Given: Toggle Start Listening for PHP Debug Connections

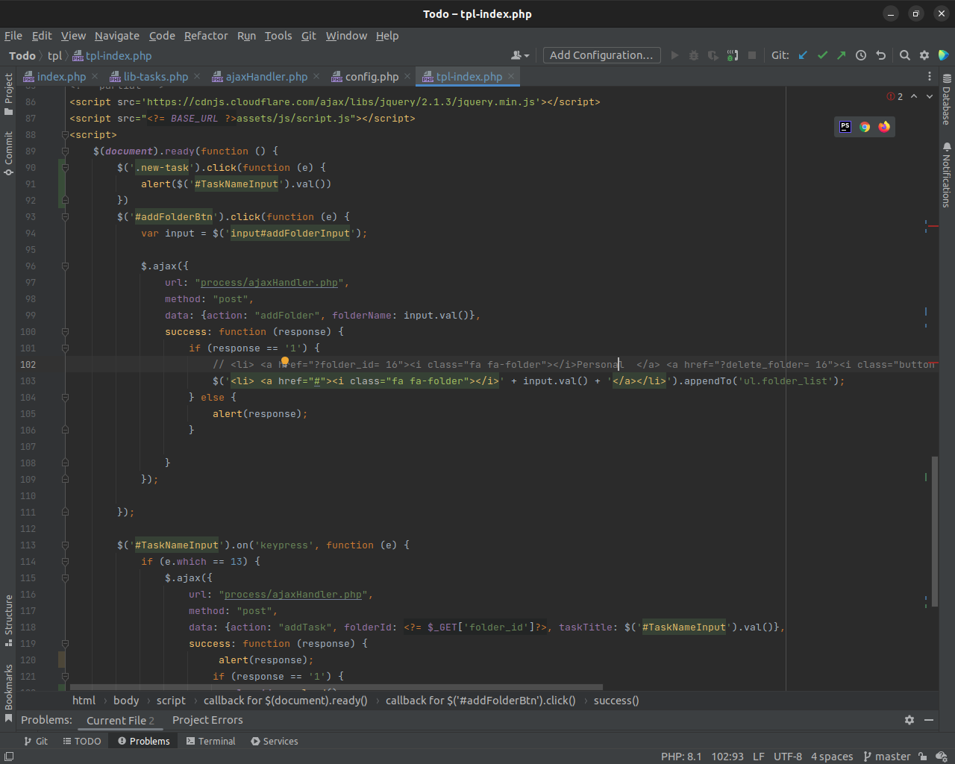Looking at the screenshot, I should tap(733, 55).
